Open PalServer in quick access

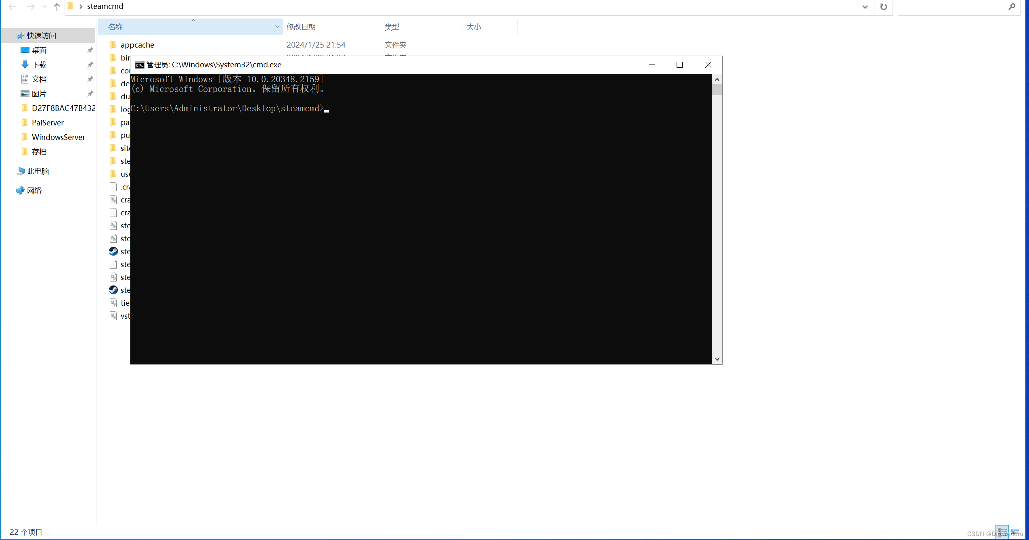coord(48,123)
